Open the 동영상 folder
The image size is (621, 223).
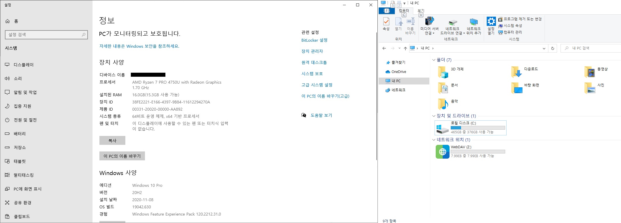click(596, 72)
